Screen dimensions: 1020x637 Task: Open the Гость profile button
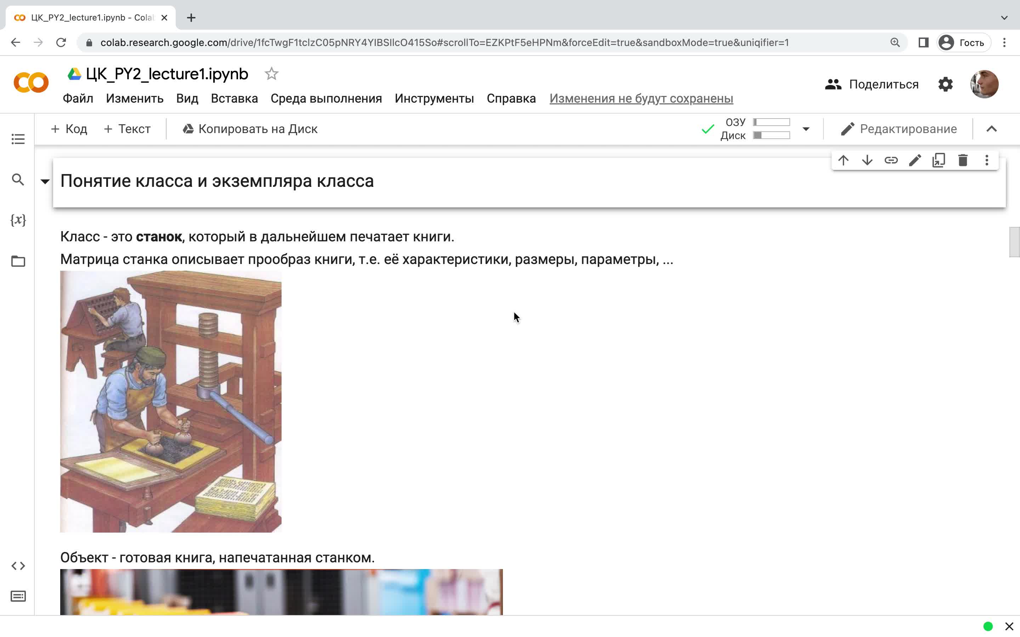(x=964, y=42)
